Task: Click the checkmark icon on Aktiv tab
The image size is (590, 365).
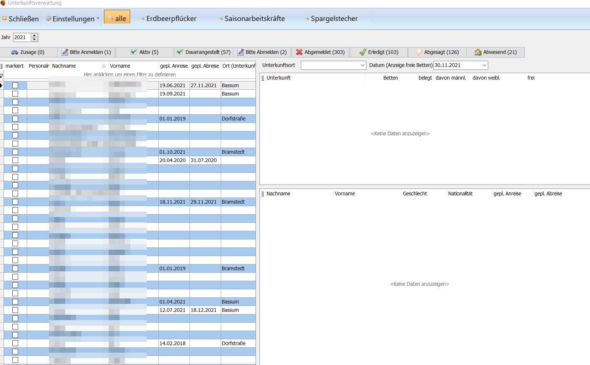Action: click(134, 52)
